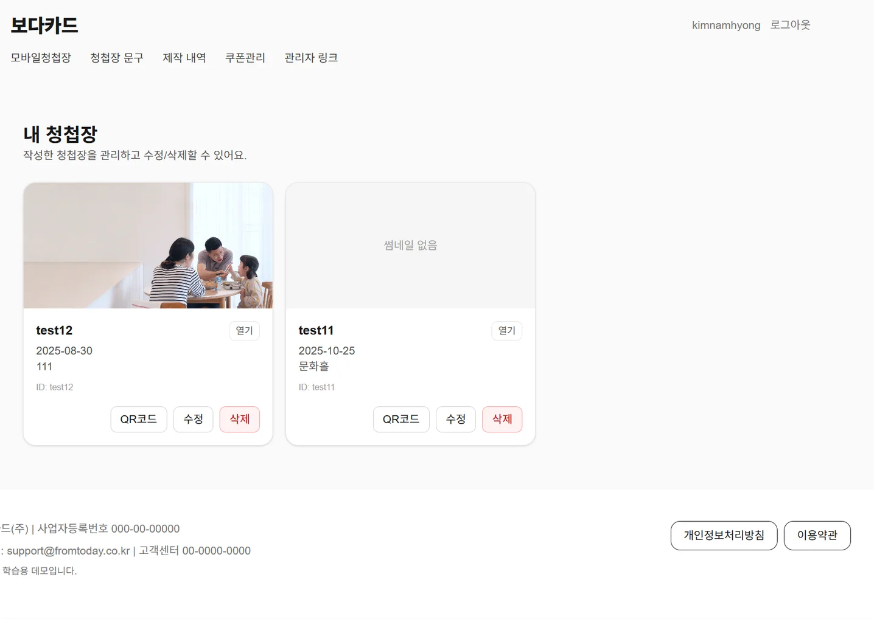Open 관리자 링크 menu item

click(x=311, y=58)
